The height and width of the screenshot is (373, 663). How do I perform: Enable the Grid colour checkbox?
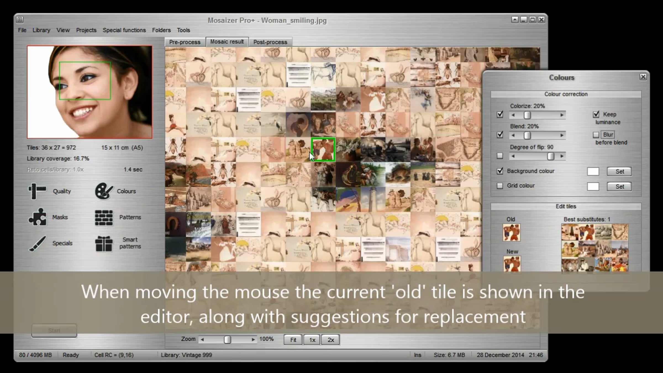point(500,186)
